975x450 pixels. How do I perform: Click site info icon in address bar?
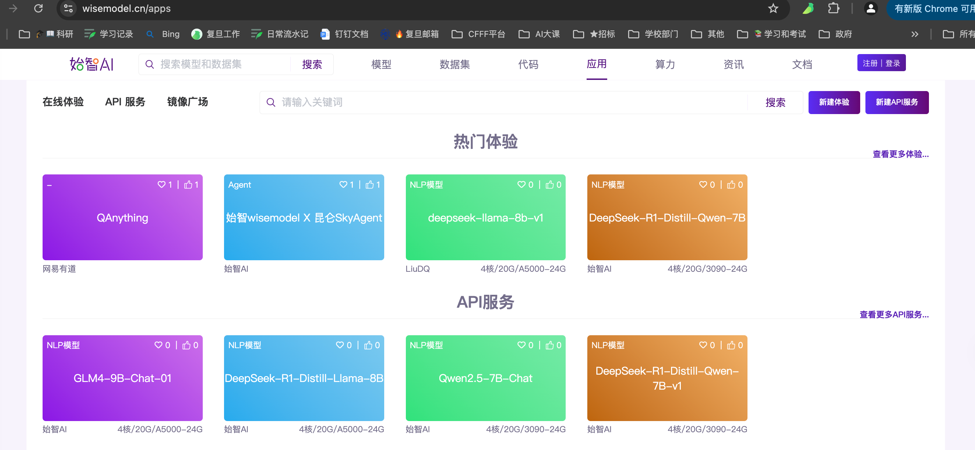(68, 8)
